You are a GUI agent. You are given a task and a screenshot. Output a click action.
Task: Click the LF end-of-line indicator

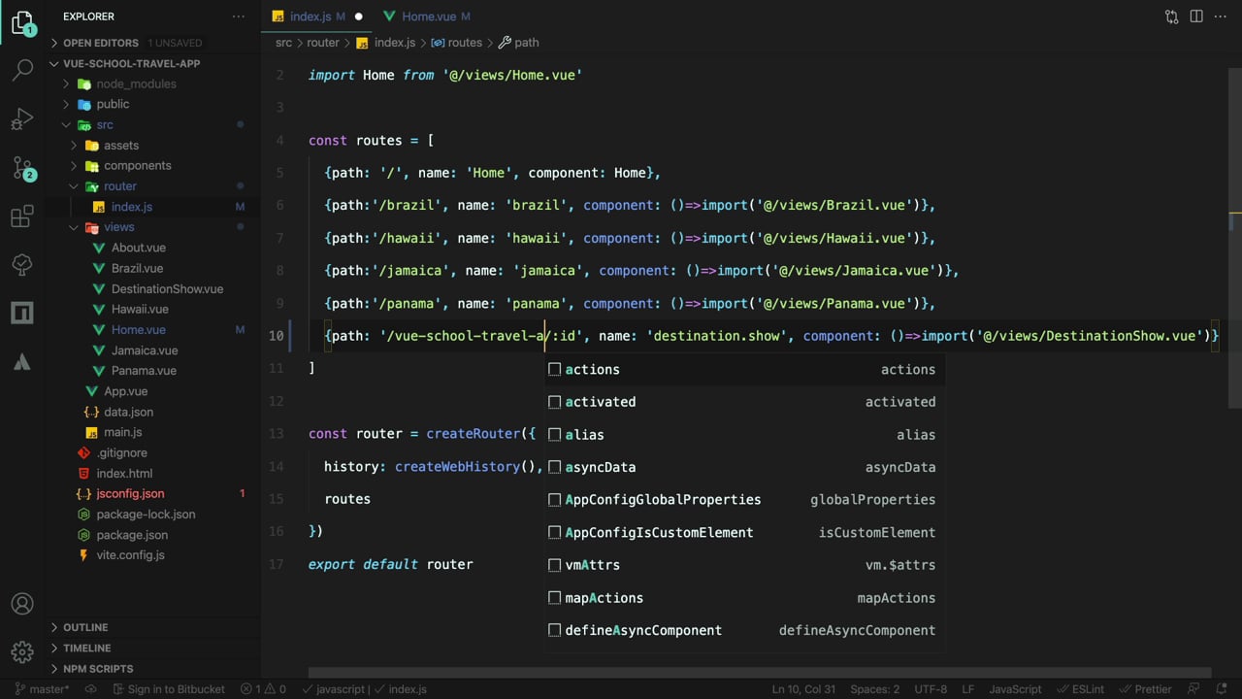pos(968,689)
